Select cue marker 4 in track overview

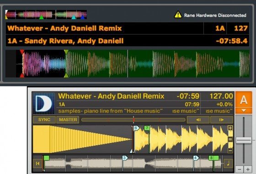coord(196,158)
